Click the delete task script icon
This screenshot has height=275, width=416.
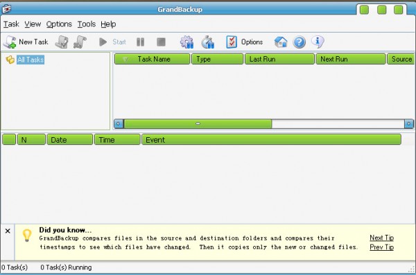tap(80, 42)
